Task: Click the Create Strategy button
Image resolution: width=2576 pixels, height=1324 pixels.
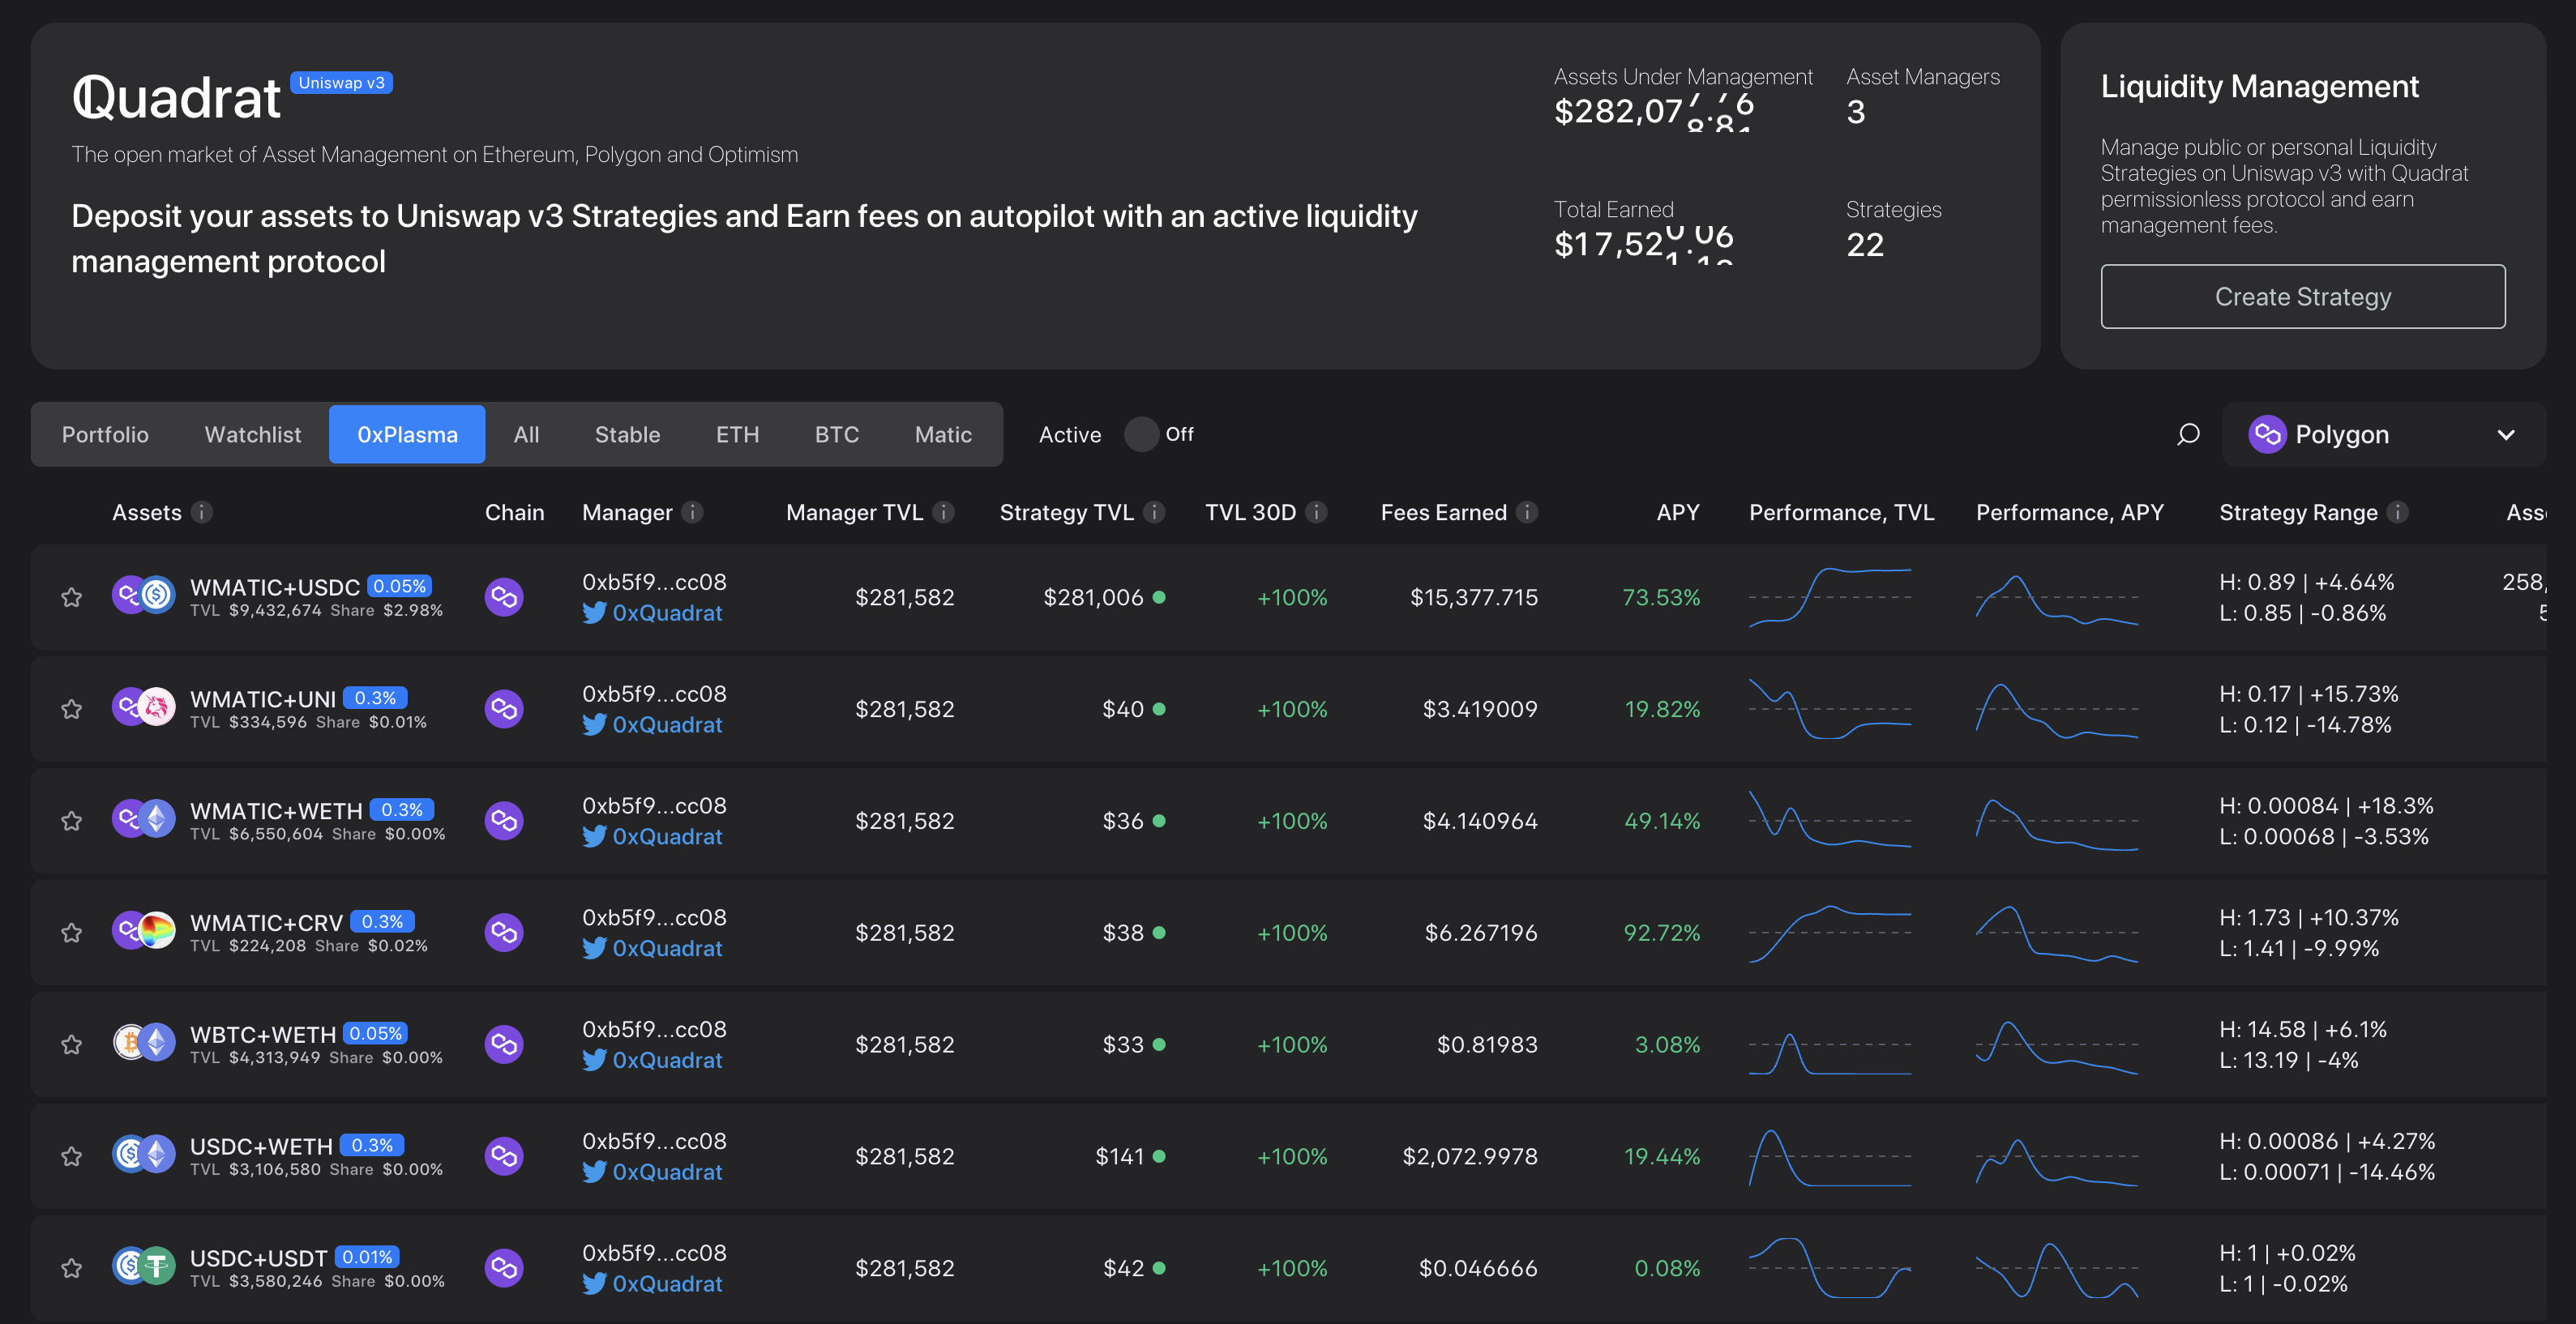Action: tap(2302, 297)
